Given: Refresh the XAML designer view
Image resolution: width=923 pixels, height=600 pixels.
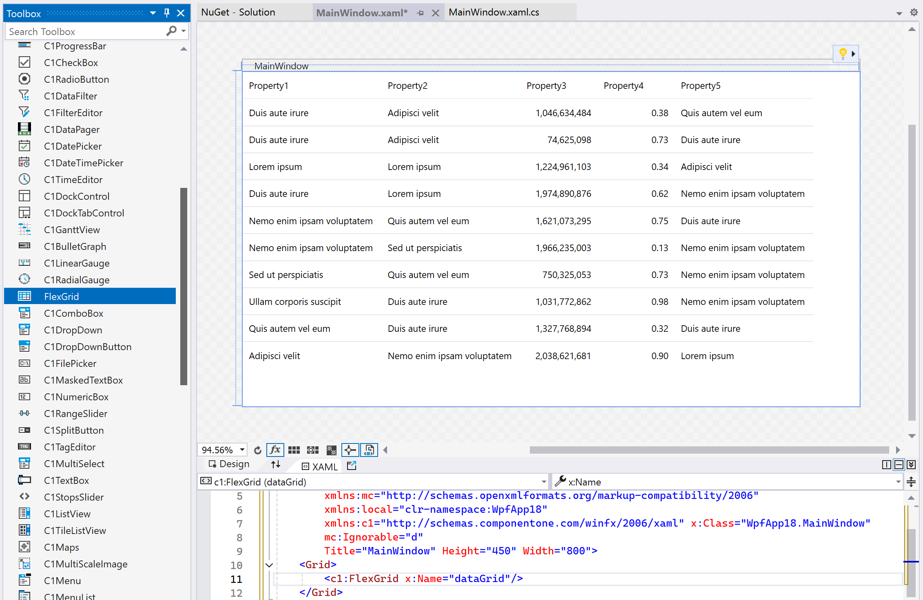Looking at the screenshot, I should (x=257, y=450).
